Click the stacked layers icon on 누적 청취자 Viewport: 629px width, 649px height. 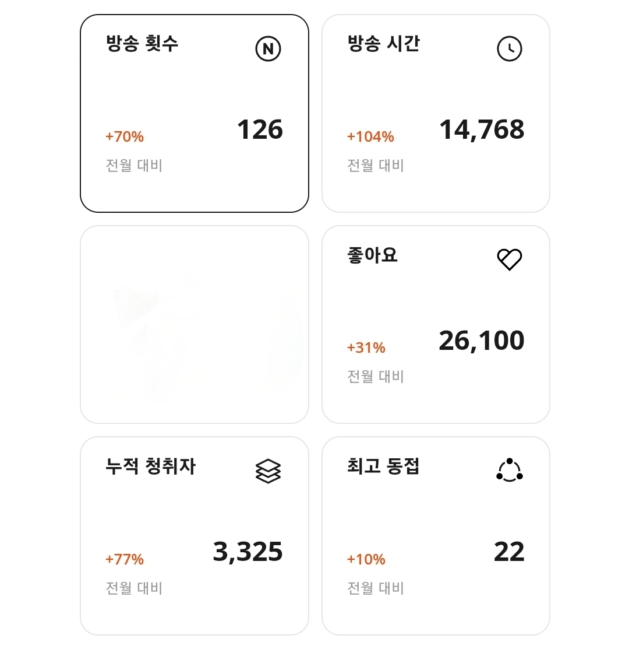point(268,471)
